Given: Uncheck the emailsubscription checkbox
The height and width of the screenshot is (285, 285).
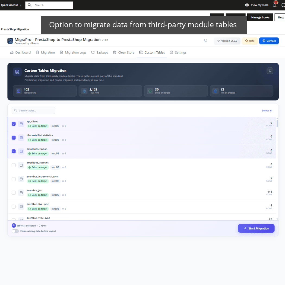Looking at the screenshot, I should point(14,151).
